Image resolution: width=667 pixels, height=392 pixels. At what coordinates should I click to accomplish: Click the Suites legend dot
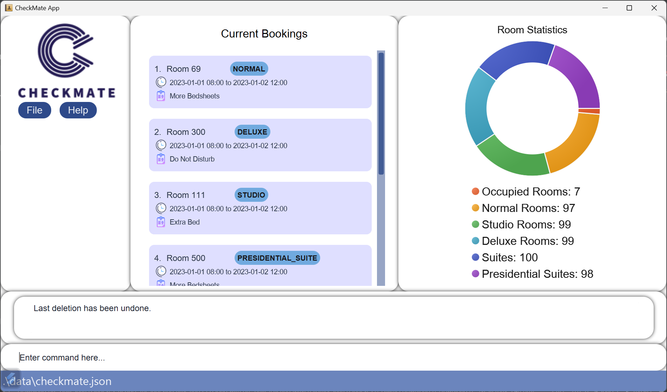pos(476,257)
